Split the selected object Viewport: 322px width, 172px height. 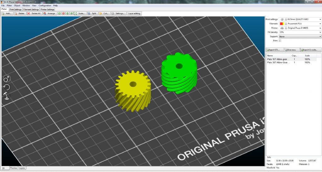click(x=92, y=13)
